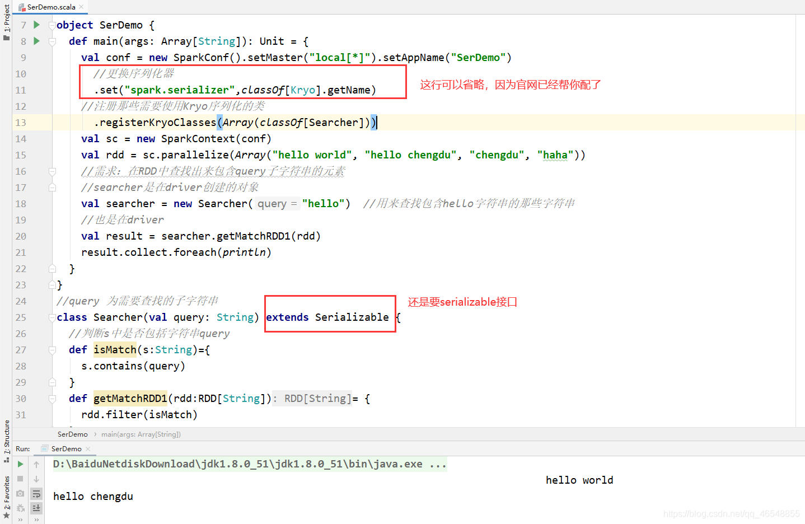805x524 pixels.
Task: Run the SerDemo object from line 7 gutter
Action: [x=36, y=25]
